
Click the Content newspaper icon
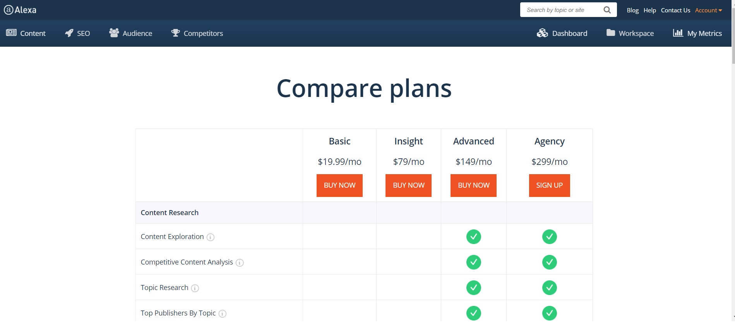[x=11, y=33]
